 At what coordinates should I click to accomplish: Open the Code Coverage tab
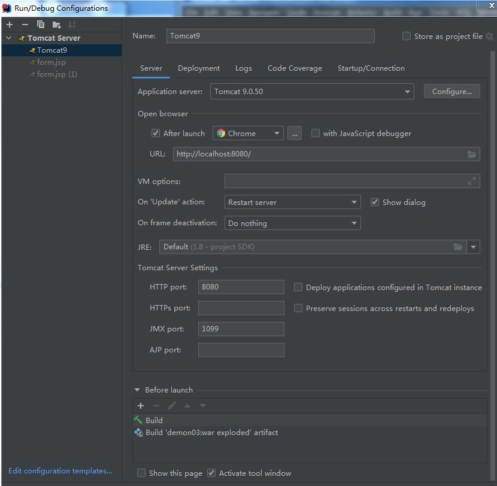pyautogui.click(x=295, y=68)
